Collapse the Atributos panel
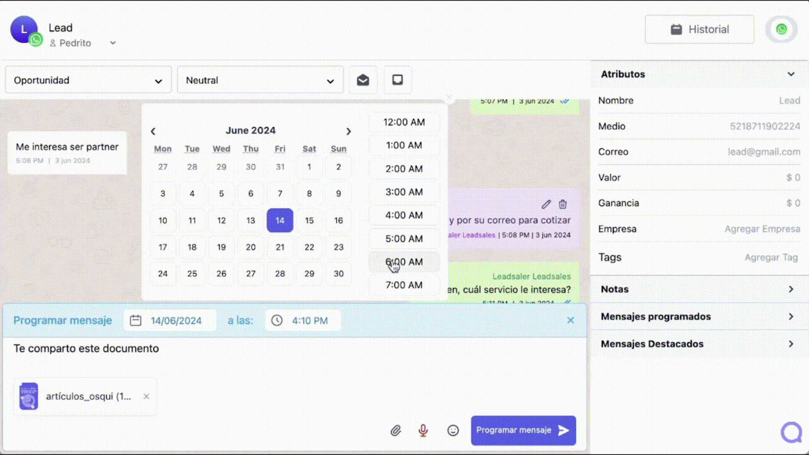The image size is (809, 455). click(x=791, y=74)
